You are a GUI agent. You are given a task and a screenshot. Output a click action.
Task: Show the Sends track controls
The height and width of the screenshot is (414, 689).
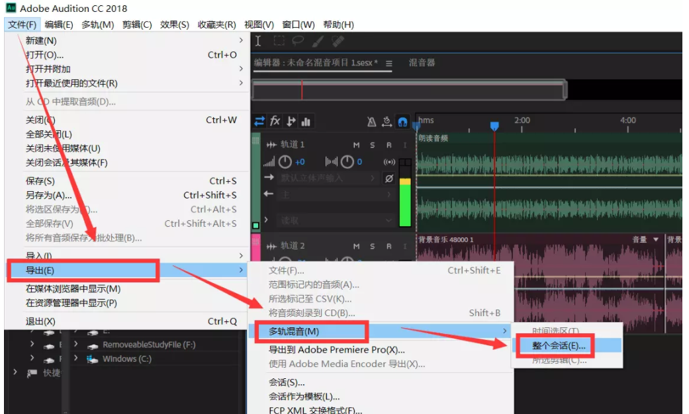pos(291,121)
